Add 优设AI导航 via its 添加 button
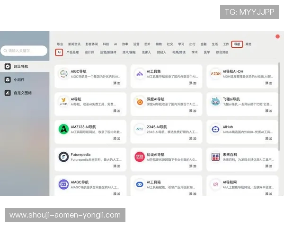 click(x=193, y=166)
